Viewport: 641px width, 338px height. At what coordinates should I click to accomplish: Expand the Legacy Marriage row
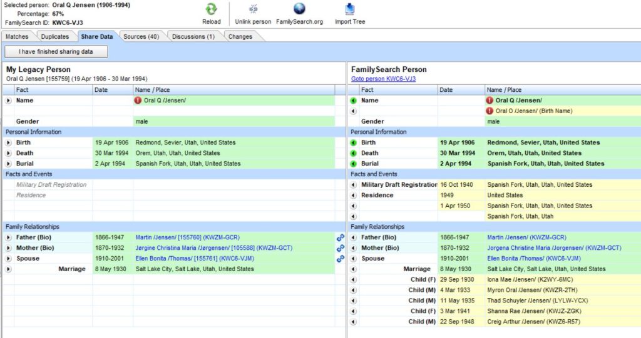point(9,269)
